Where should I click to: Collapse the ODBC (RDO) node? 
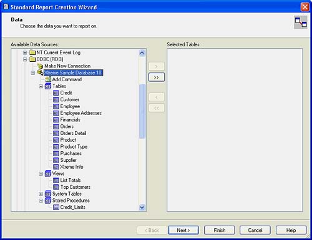[25, 59]
